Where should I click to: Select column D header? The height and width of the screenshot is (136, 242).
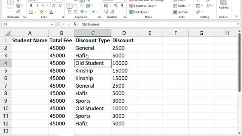[x=124, y=33]
